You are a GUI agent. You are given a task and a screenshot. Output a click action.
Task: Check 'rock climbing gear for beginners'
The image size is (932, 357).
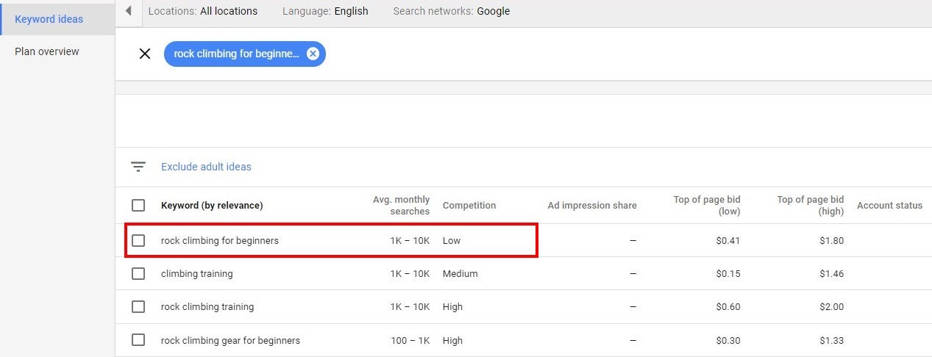point(138,340)
